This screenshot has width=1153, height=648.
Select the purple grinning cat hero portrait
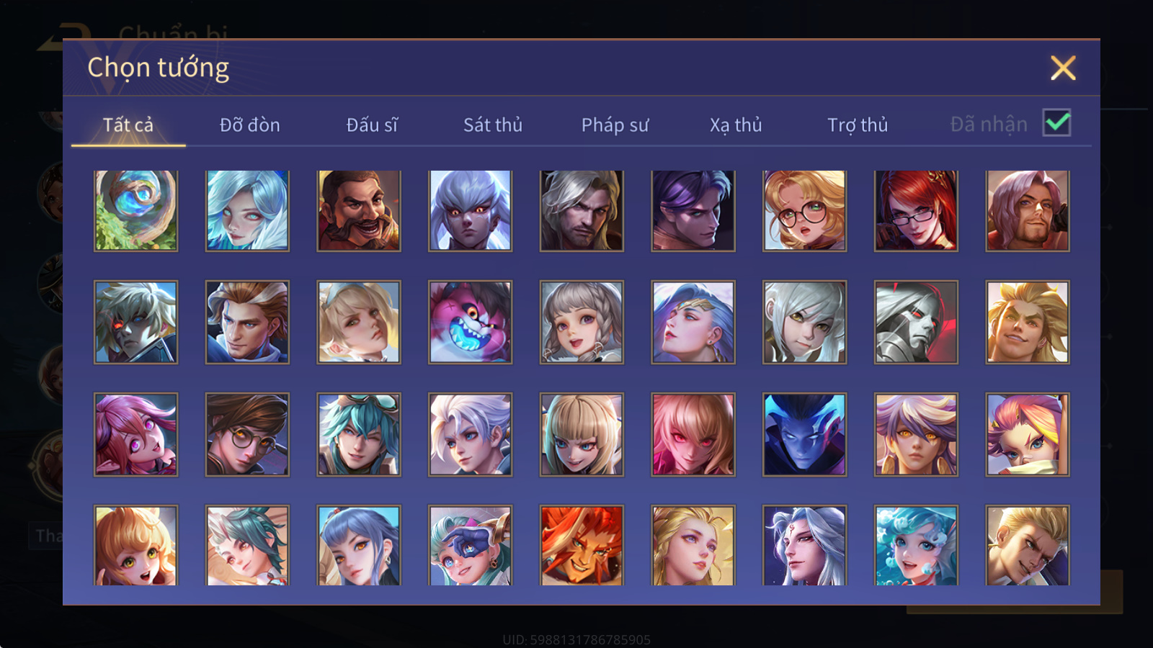point(471,322)
